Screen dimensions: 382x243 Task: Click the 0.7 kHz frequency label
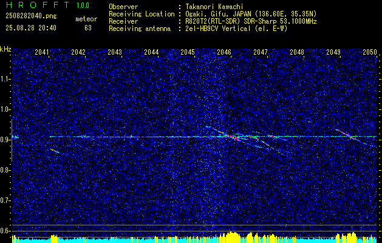(x=5, y=200)
